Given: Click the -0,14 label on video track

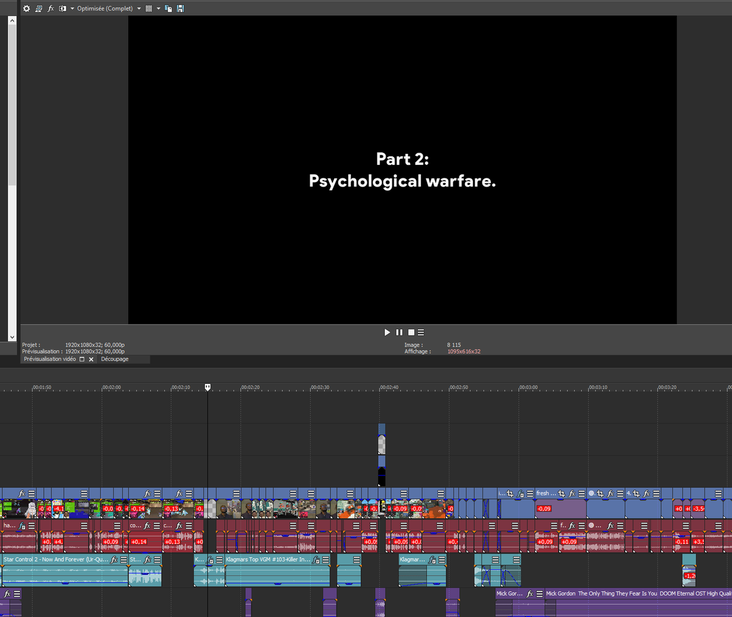Looking at the screenshot, I should tap(138, 508).
